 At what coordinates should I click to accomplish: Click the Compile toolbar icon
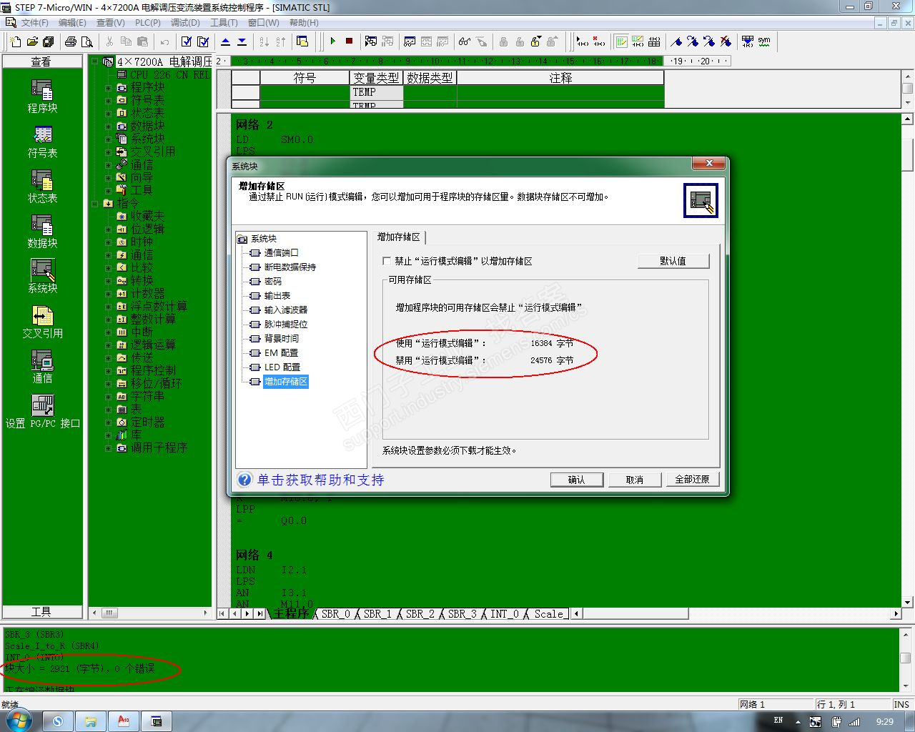(x=187, y=41)
